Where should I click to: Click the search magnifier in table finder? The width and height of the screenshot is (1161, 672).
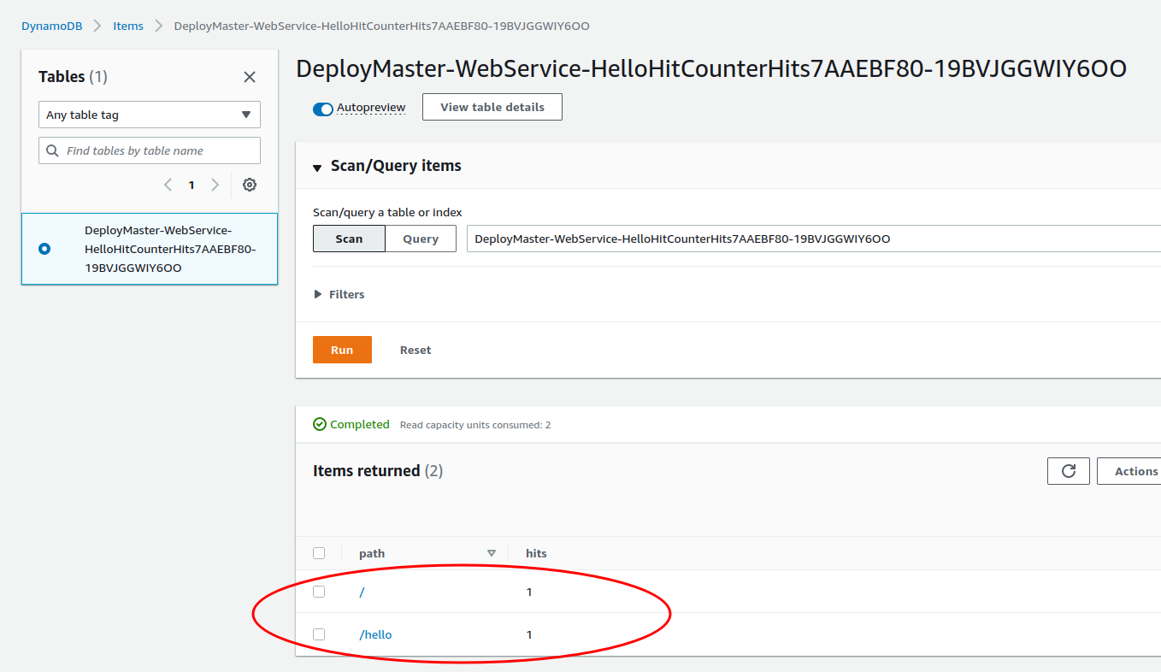tap(53, 150)
